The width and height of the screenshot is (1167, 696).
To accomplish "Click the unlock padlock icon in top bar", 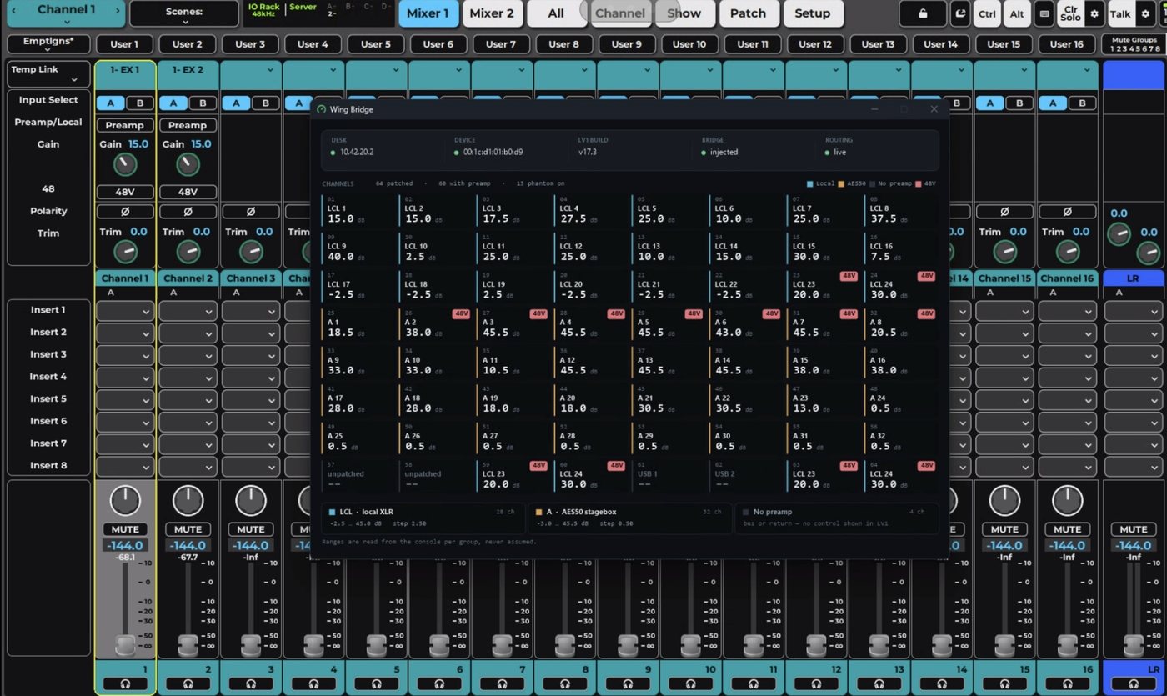I will [922, 13].
